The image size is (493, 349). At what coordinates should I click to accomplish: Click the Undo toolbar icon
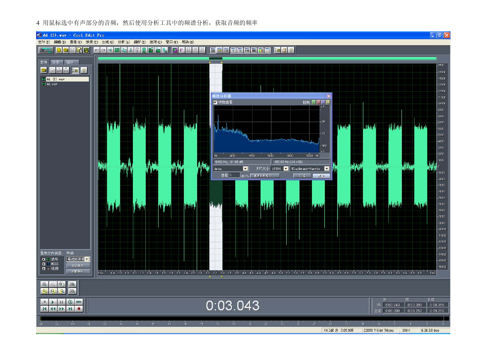click(x=97, y=50)
